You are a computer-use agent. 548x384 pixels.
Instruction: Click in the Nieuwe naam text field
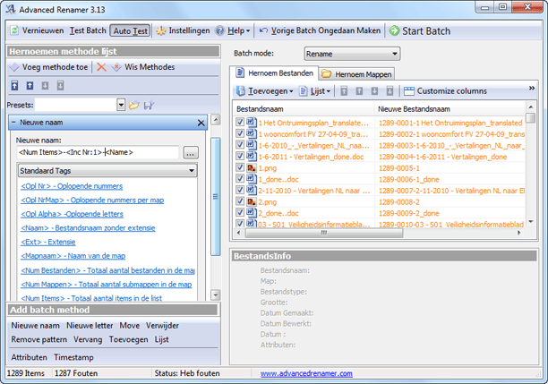point(98,153)
